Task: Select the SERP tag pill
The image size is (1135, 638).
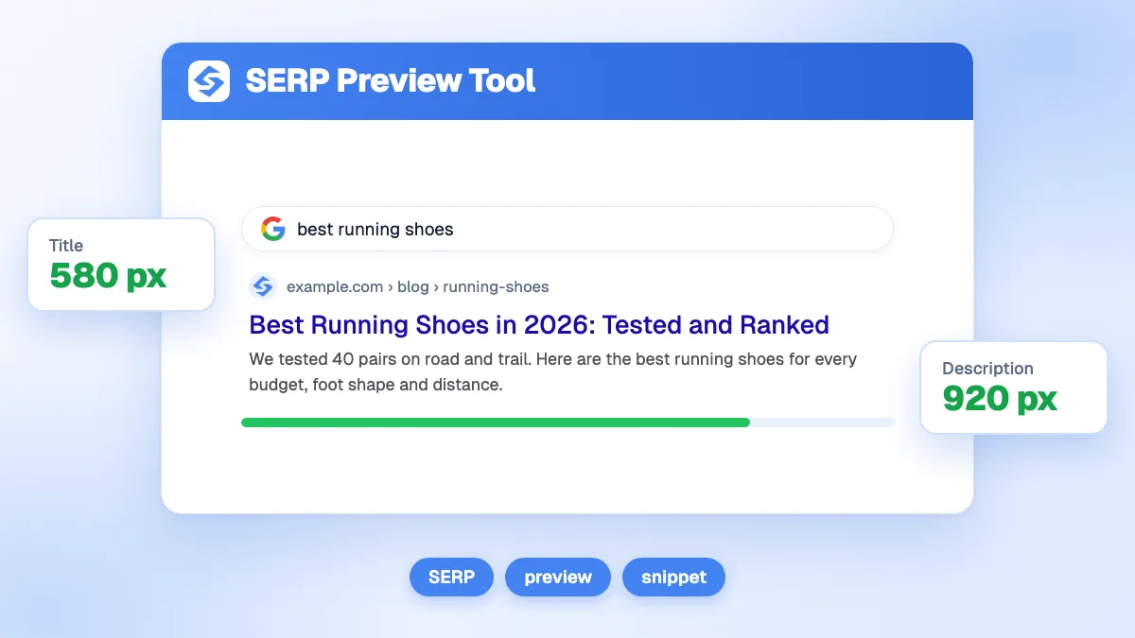Action: [x=451, y=577]
